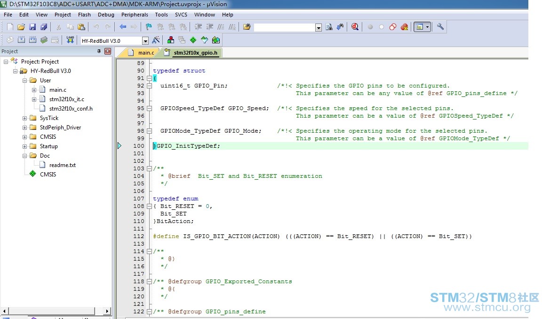
Task: Select the stm32f10x_gpio.h editor tab
Action: tap(191, 53)
